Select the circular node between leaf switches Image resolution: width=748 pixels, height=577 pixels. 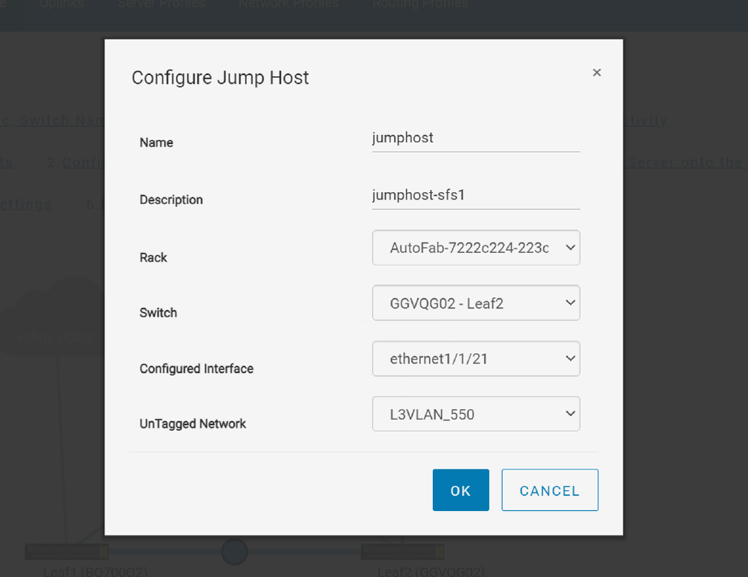click(234, 551)
